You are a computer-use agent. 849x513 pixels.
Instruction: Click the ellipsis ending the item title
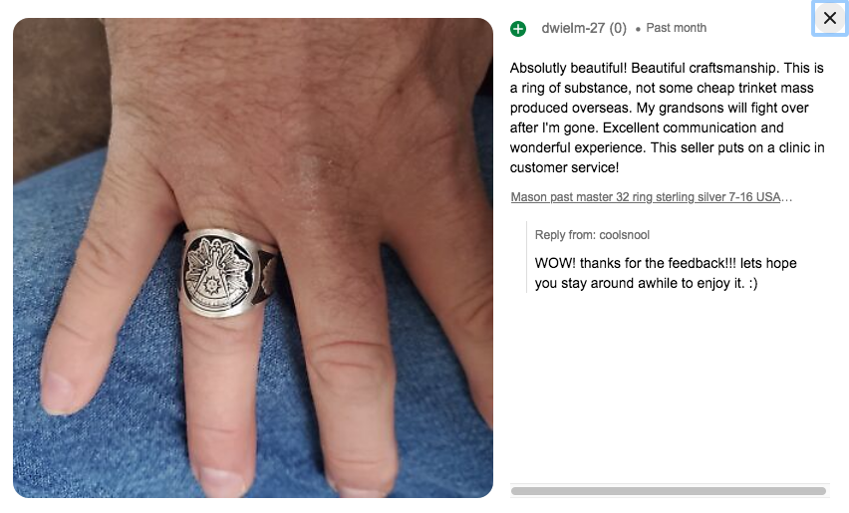787,198
